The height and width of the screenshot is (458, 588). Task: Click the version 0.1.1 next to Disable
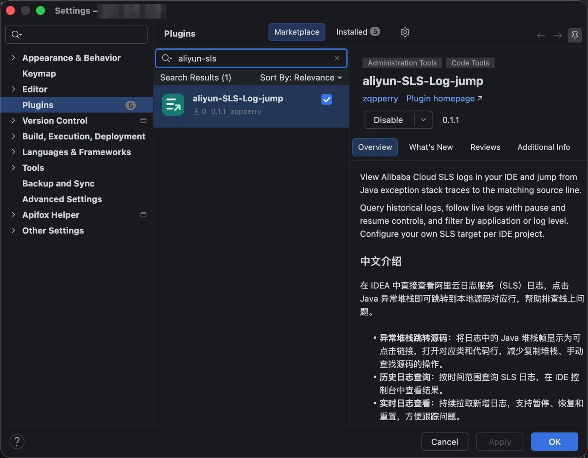click(x=451, y=120)
